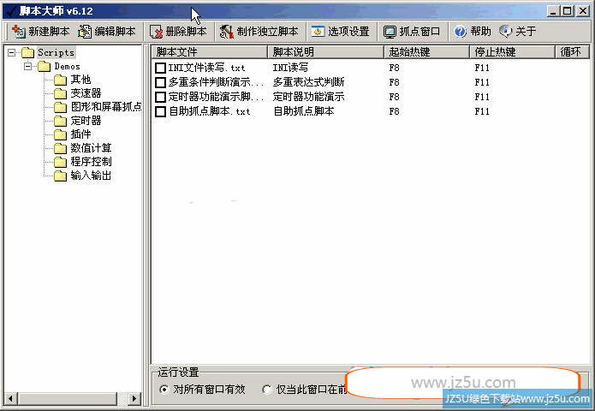Enable the 多重条件判断演示 script checkbox
595x411 pixels.
[x=160, y=82]
